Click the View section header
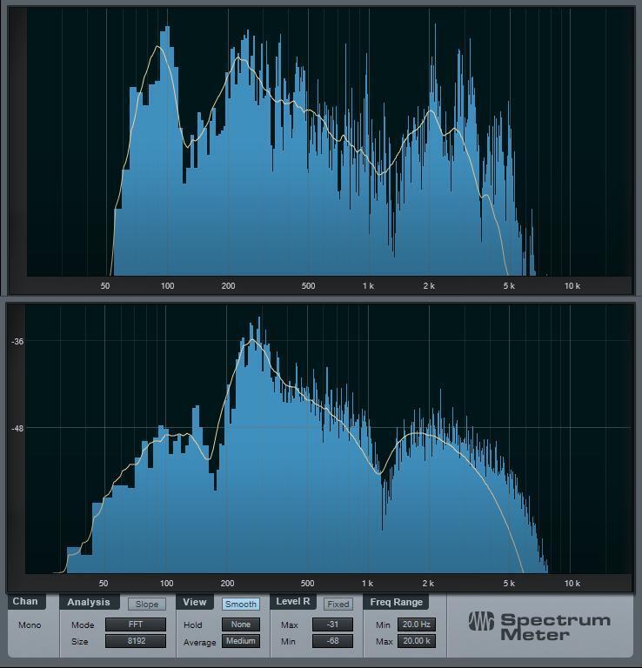 tap(195, 602)
